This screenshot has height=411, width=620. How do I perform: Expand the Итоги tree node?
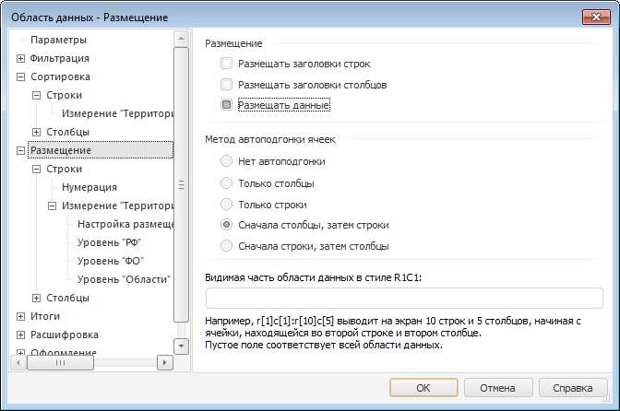tap(20, 316)
